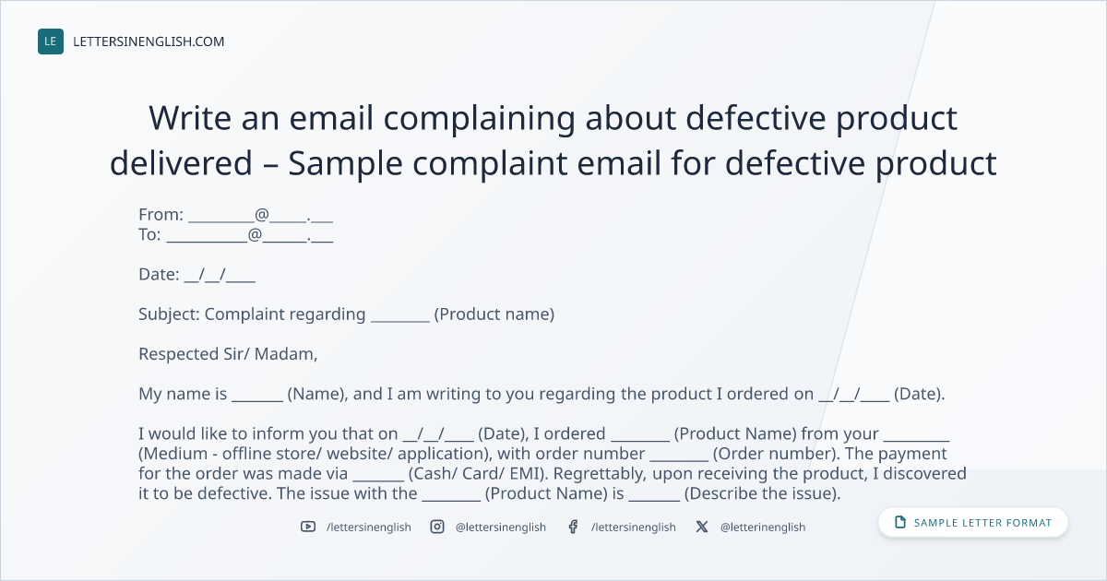Open the /lettersinenglish YouTube handle
This screenshot has width=1107, height=581.
click(x=369, y=527)
